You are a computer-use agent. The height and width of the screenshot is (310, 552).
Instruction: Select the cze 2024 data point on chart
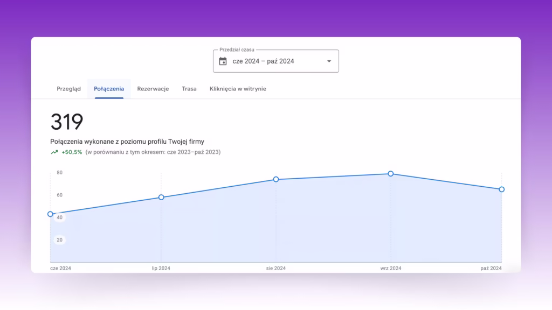pyautogui.click(x=50, y=214)
